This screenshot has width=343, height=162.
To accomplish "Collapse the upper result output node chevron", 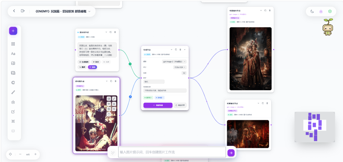I will pyautogui.click(x=261, y=10).
